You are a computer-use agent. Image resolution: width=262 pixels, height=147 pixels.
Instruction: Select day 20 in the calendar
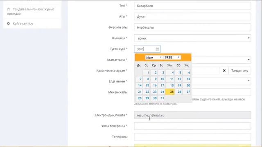click(x=187, y=85)
